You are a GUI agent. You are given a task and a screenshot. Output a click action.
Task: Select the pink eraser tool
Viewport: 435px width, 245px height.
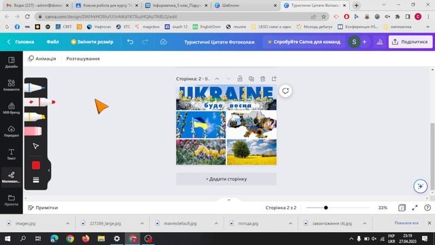(33, 131)
